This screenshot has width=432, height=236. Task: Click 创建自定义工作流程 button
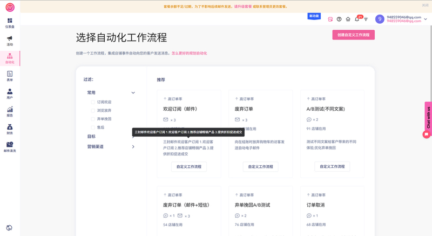pyautogui.click(x=353, y=35)
